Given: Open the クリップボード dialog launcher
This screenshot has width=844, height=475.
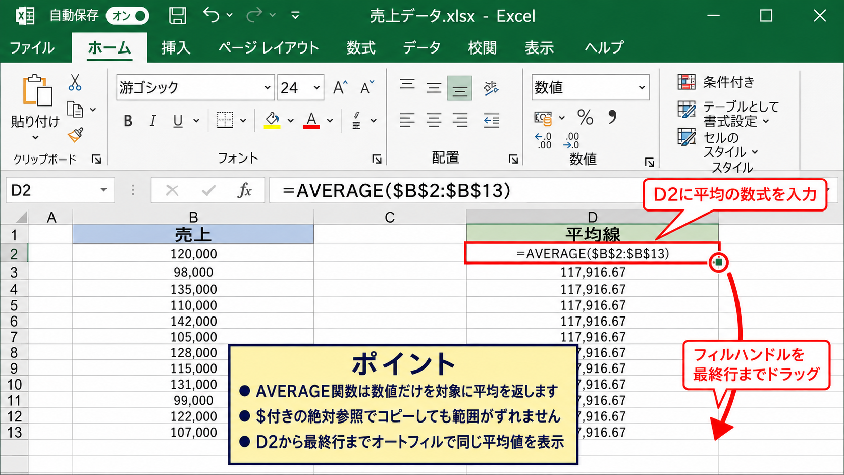Looking at the screenshot, I should click(96, 160).
